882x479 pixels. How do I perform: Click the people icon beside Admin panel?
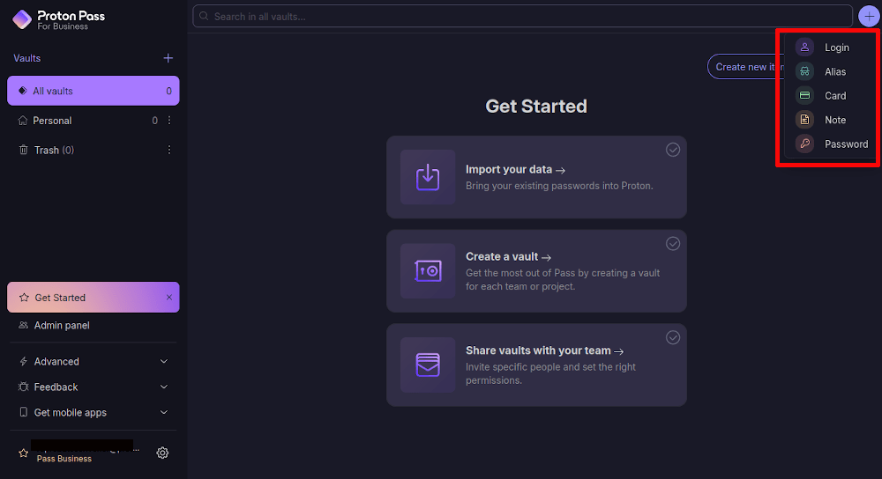pyautogui.click(x=23, y=325)
